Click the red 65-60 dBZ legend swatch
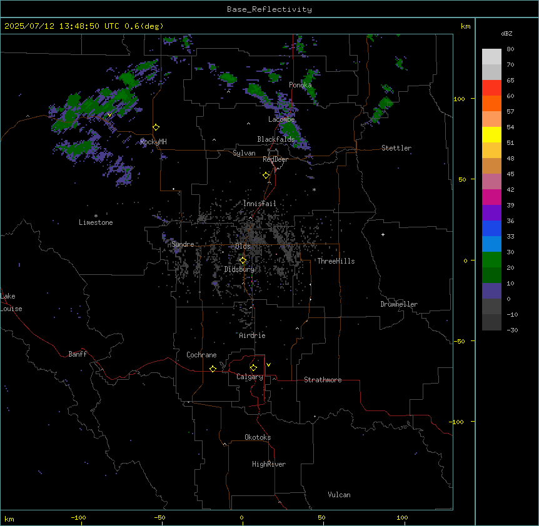 click(491, 88)
